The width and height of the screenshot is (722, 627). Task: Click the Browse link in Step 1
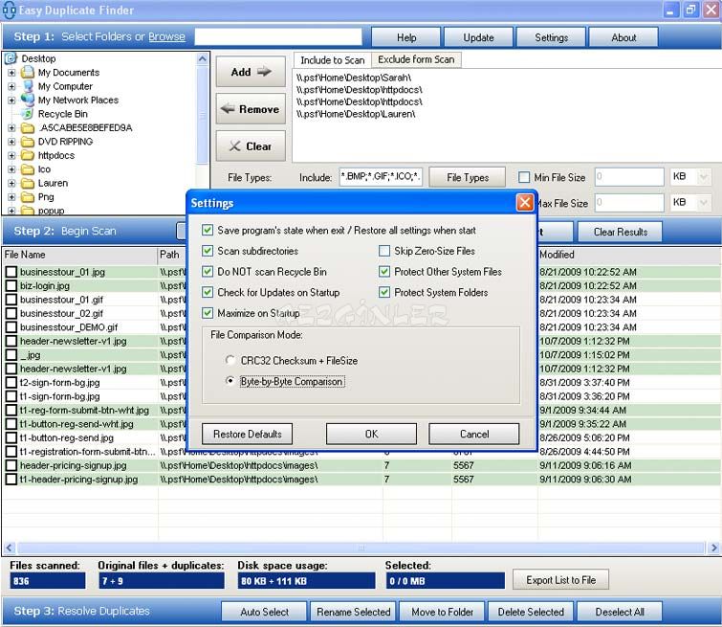click(x=166, y=37)
